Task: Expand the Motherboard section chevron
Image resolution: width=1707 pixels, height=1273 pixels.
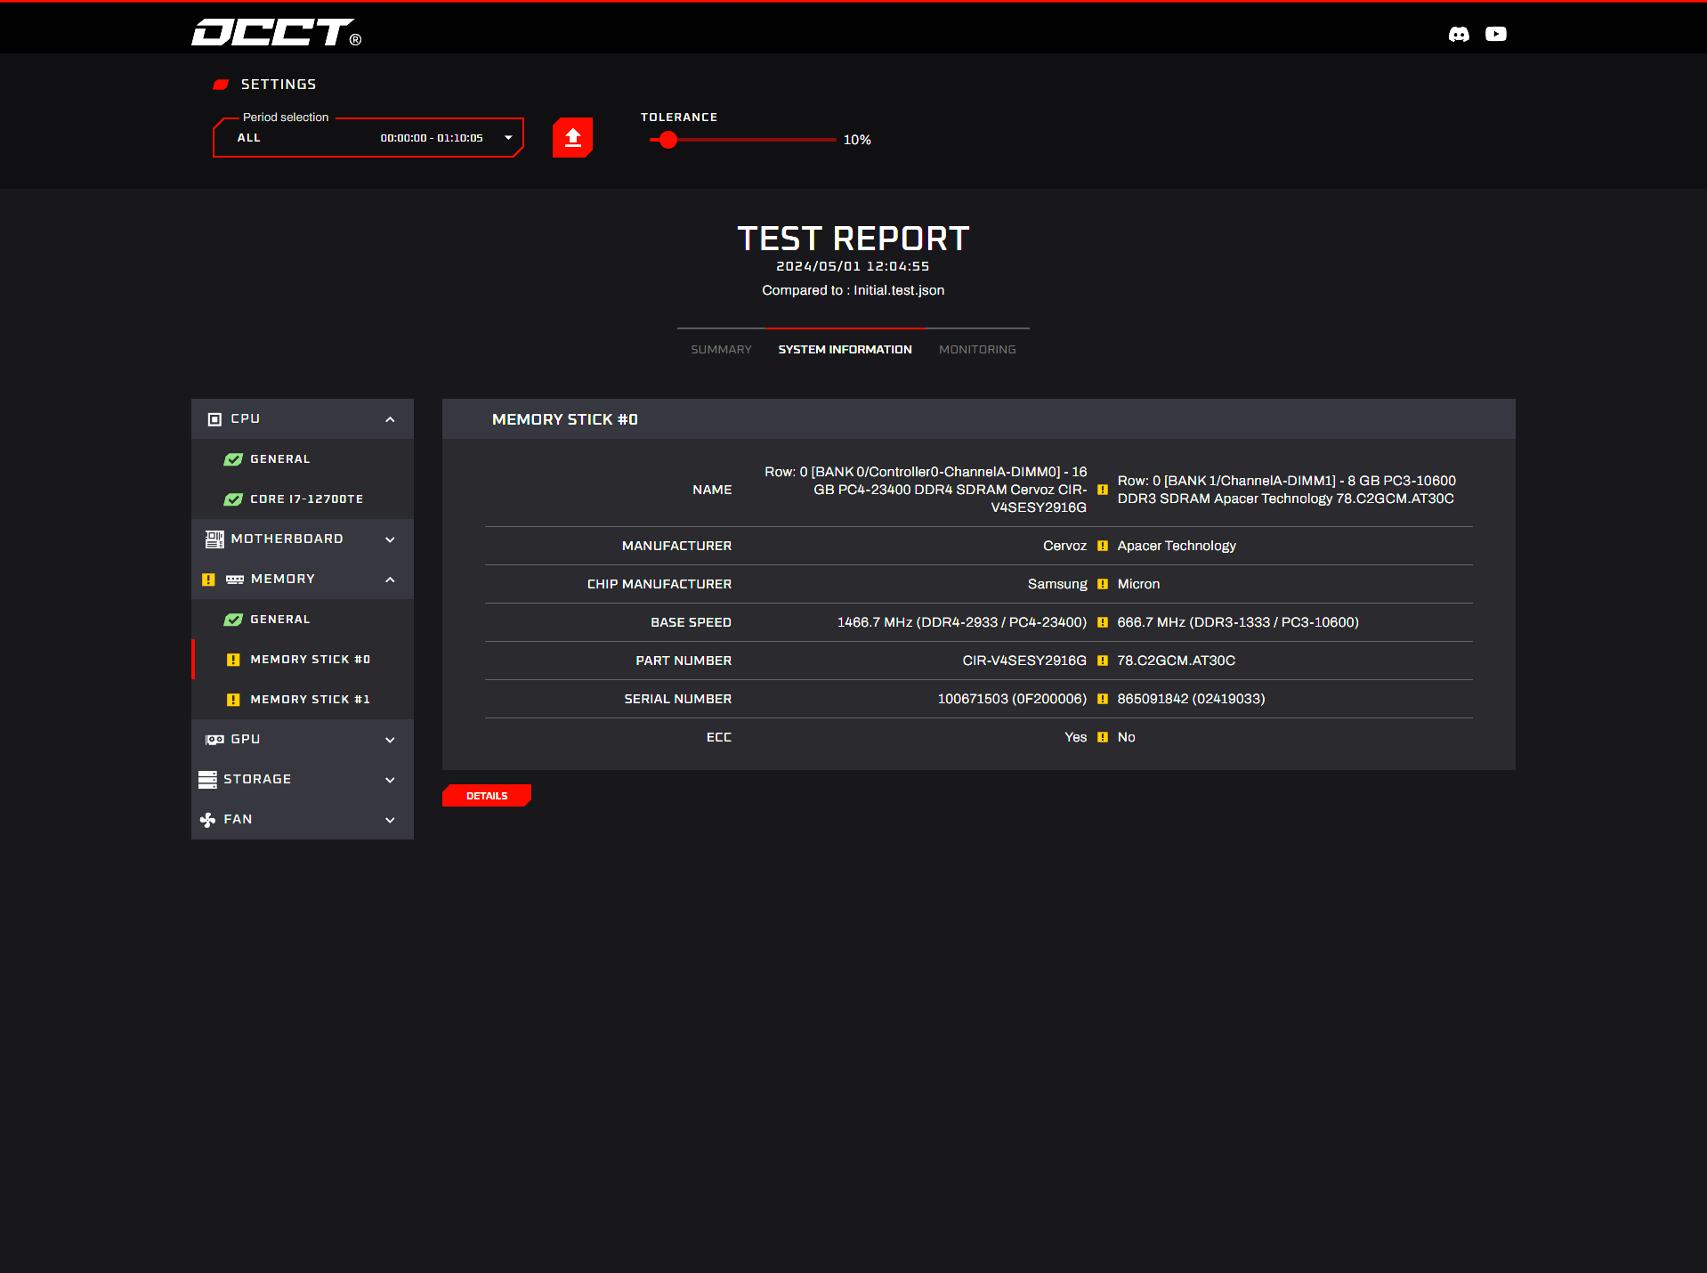Action: 390,539
